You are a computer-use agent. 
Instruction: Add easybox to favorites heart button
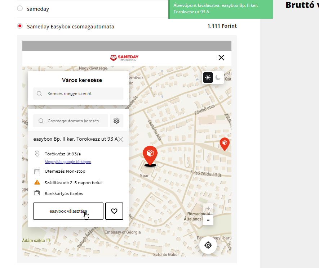click(114, 211)
